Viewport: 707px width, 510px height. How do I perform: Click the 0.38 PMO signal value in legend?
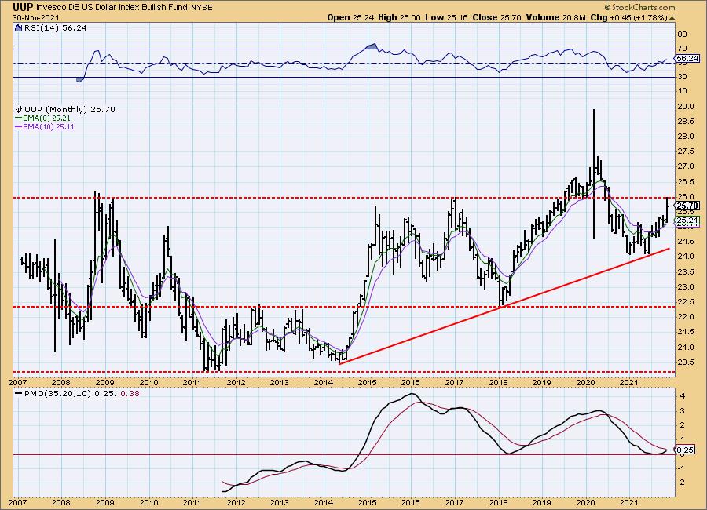131,393
